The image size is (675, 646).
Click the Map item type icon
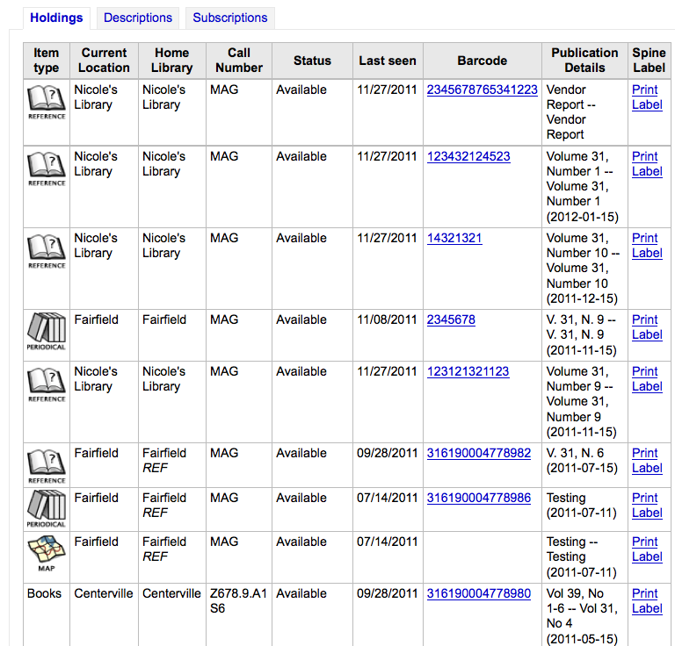click(x=47, y=553)
